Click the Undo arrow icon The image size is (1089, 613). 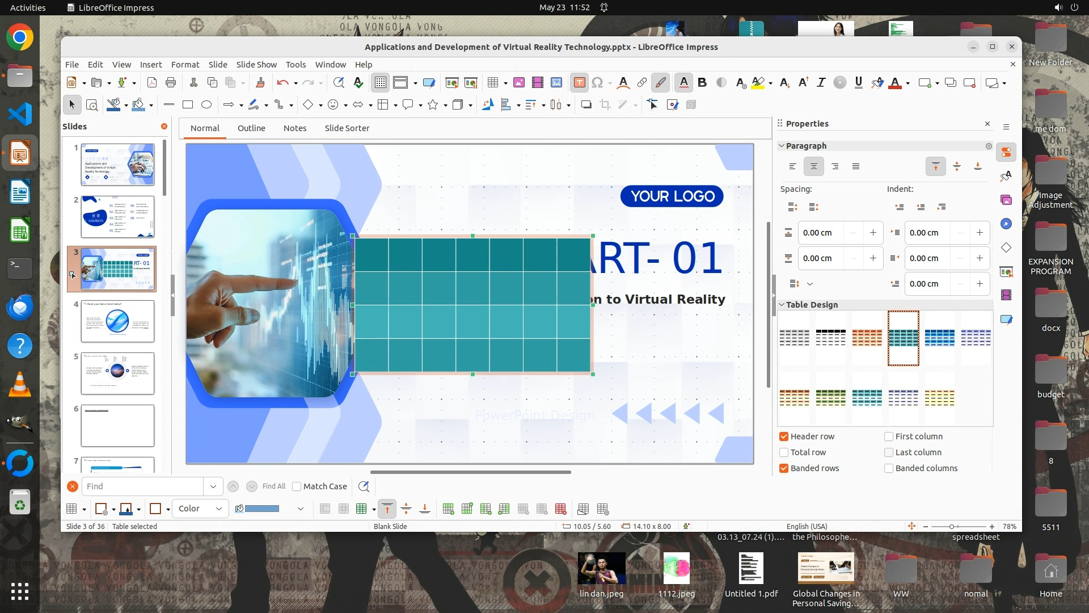(282, 83)
